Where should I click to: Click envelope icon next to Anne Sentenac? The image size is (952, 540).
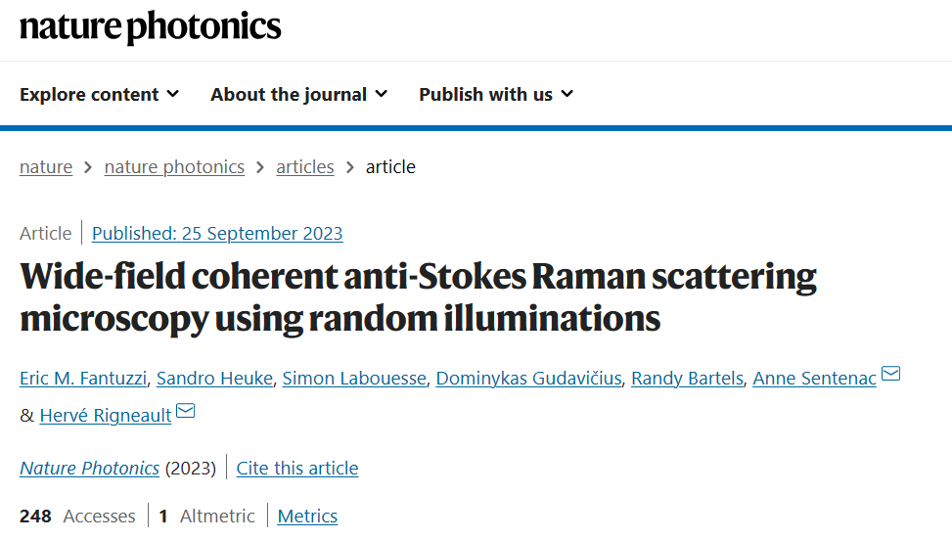click(890, 374)
